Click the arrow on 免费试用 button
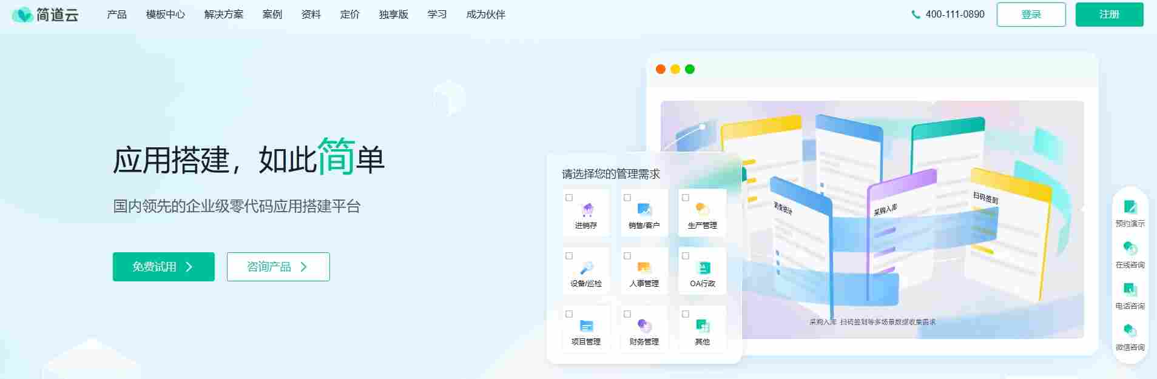The image size is (1157, 379). [189, 267]
